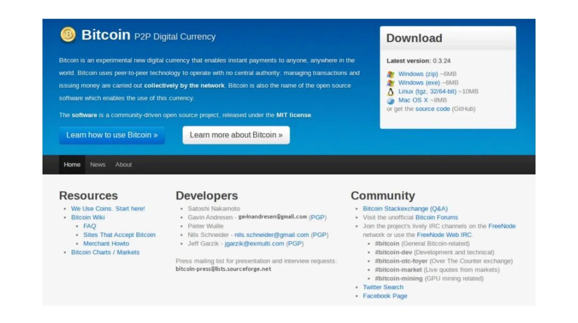Open the FAQ page
The height and width of the screenshot is (323, 578).
click(x=89, y=226)
